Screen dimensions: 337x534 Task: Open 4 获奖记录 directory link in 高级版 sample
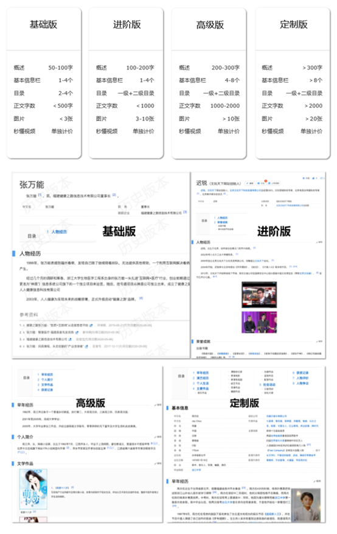click(45, 390)
